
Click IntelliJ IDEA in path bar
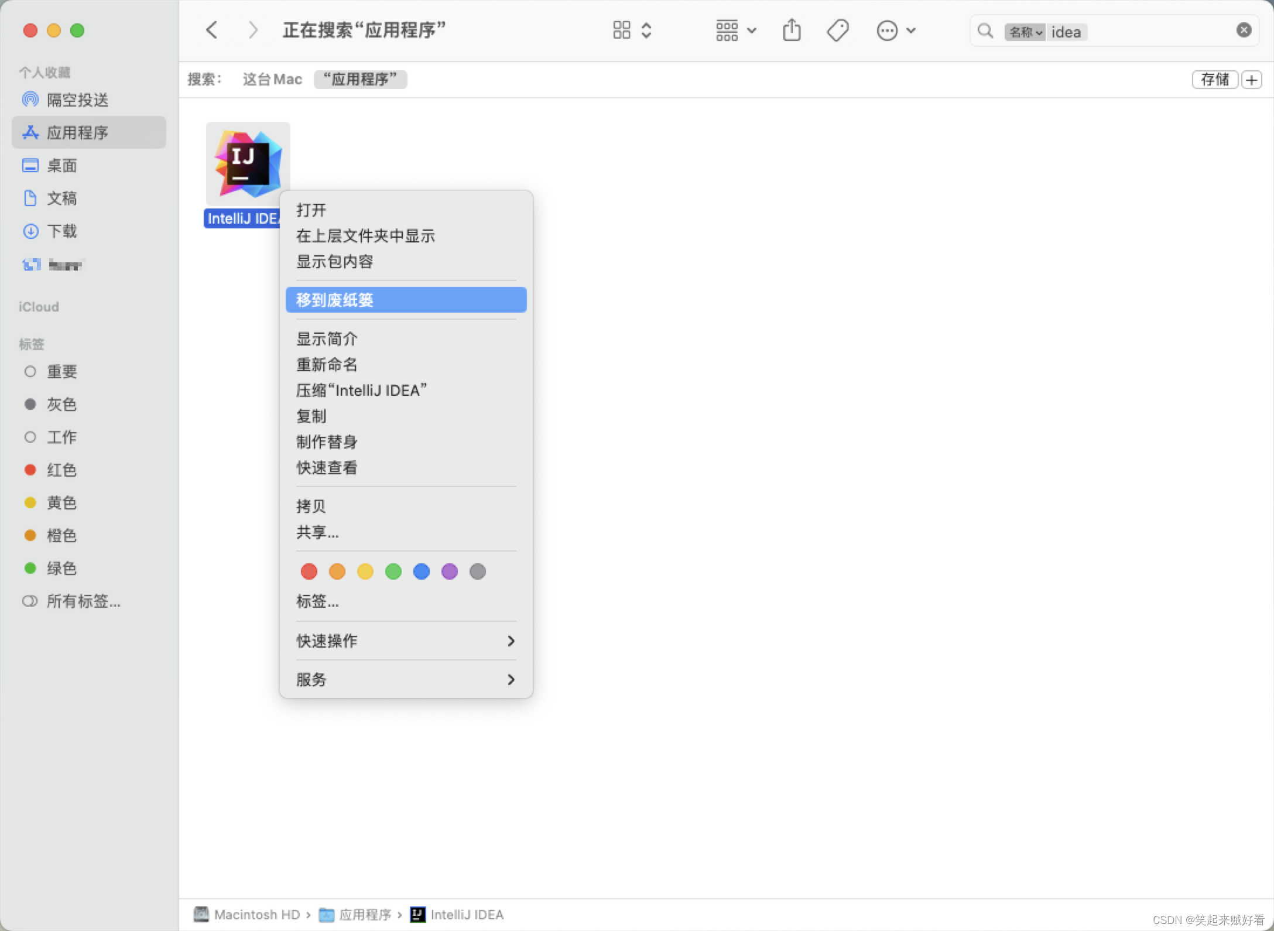[457, 915]
